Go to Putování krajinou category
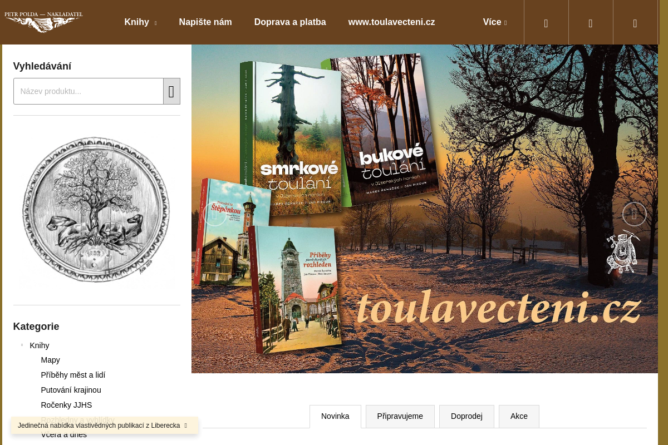This screenshot has height=445, width=668. [x=71, y=390]
